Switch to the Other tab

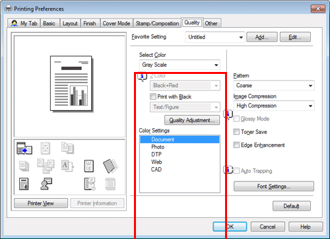coord(211,23)
